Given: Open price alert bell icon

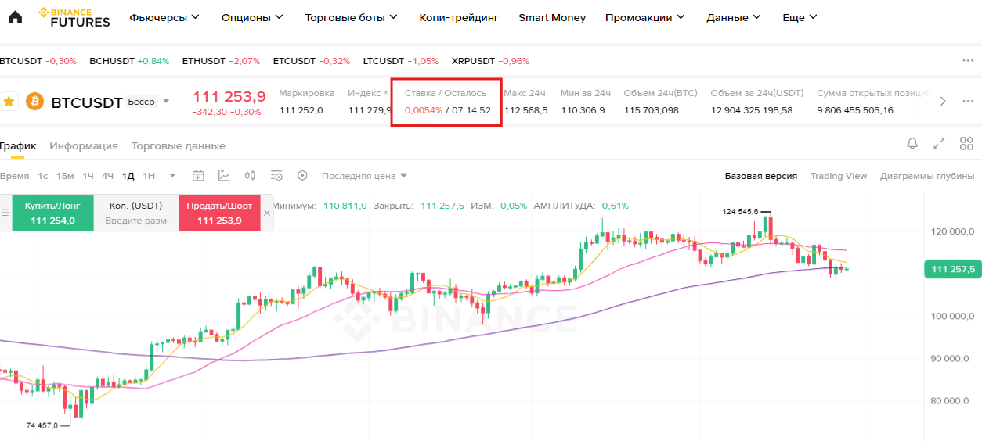Looking at the screenshot, I should [x=912, y=143].
